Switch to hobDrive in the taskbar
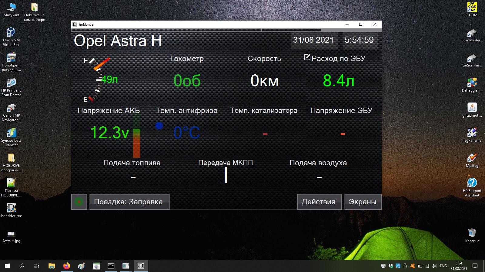 [141, 266]
